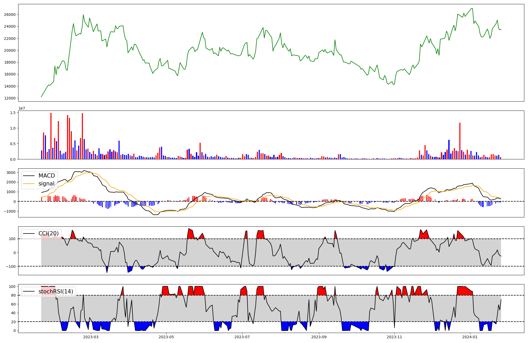
Task: Click the 80 stochRSI axis tick label
Action: click(13, 295)
